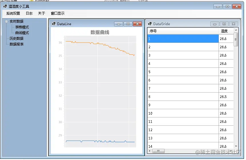Select row 9 in DataGride

[190, 105]
